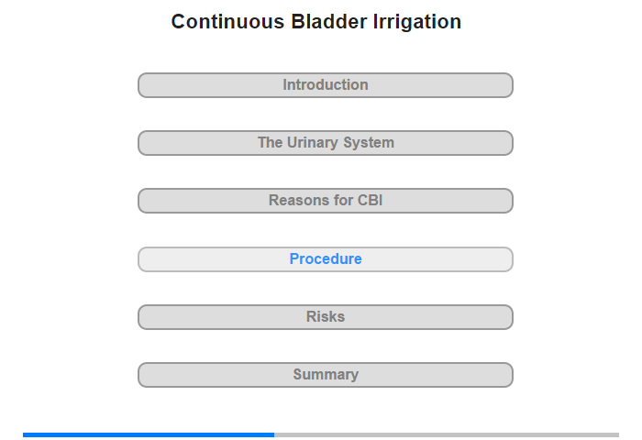Click the far right end of progress bar
The image size is (642, 440).
pos(617,434)
